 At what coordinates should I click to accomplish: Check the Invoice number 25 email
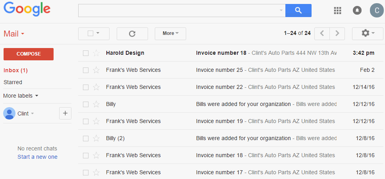tap(86, 70)
